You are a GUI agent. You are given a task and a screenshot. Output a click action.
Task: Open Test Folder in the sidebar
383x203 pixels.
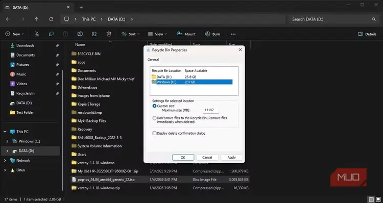(25, 113)
